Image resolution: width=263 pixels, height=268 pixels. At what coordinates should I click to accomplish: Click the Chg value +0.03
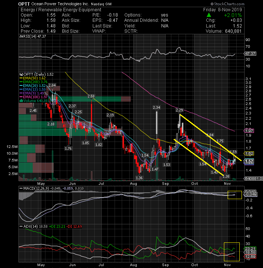pos(236,20)
